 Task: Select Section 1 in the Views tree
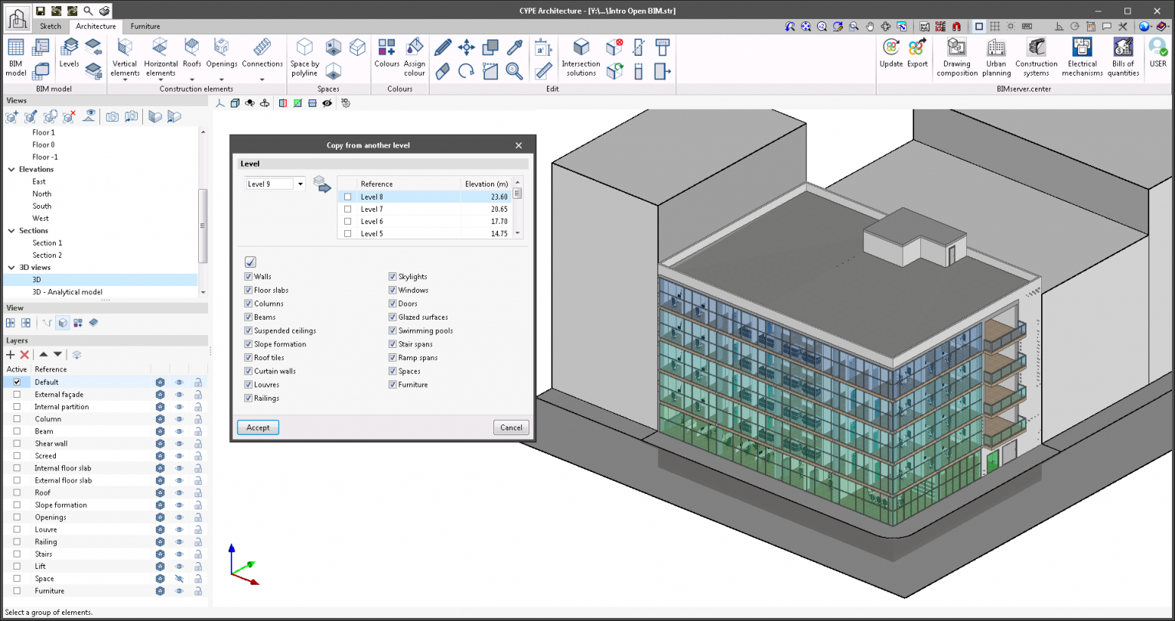47,242
